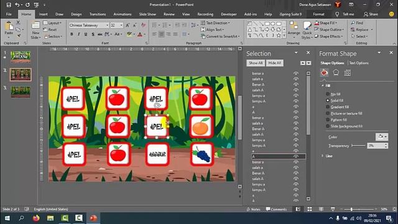Viewport: 398px width, 224px height.
Task: Click the Undo arrow icon
Action: (x=17, y=5)
